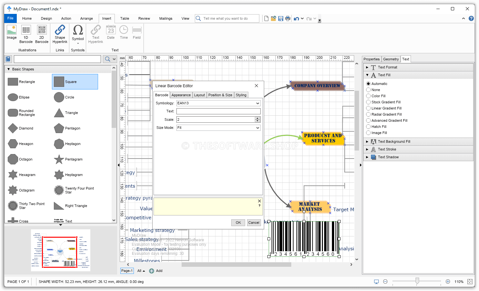Zoom in using plus icon in status bar

click(x=448, y=282)
